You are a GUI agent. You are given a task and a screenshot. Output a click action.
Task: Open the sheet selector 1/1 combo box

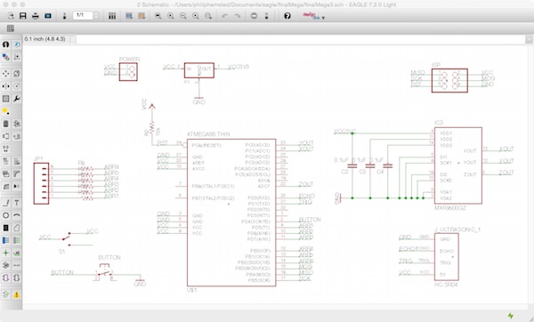(x=83, y=15)
